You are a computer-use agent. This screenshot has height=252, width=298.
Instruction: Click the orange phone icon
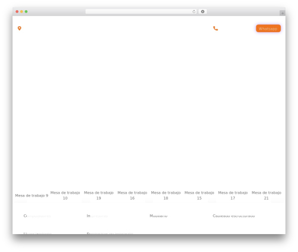click(216, 29)
